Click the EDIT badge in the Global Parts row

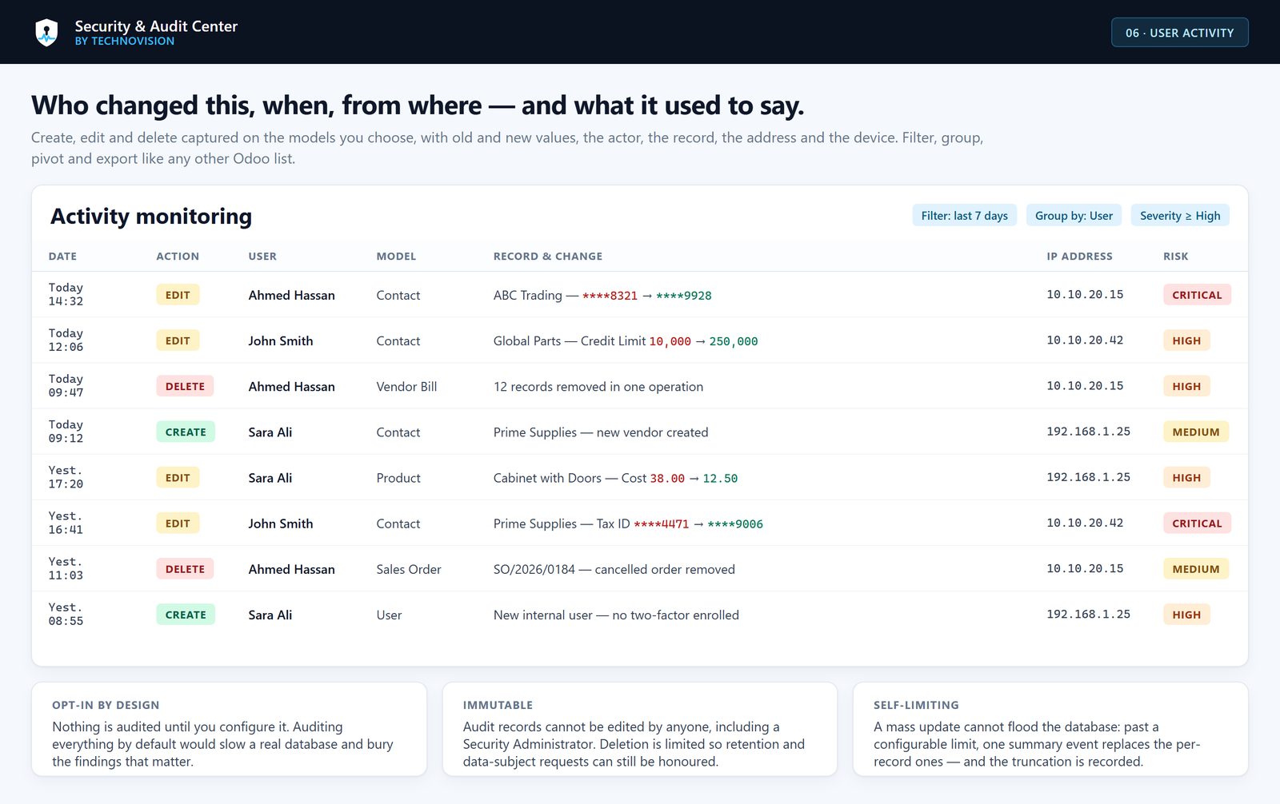click(178, 340)
